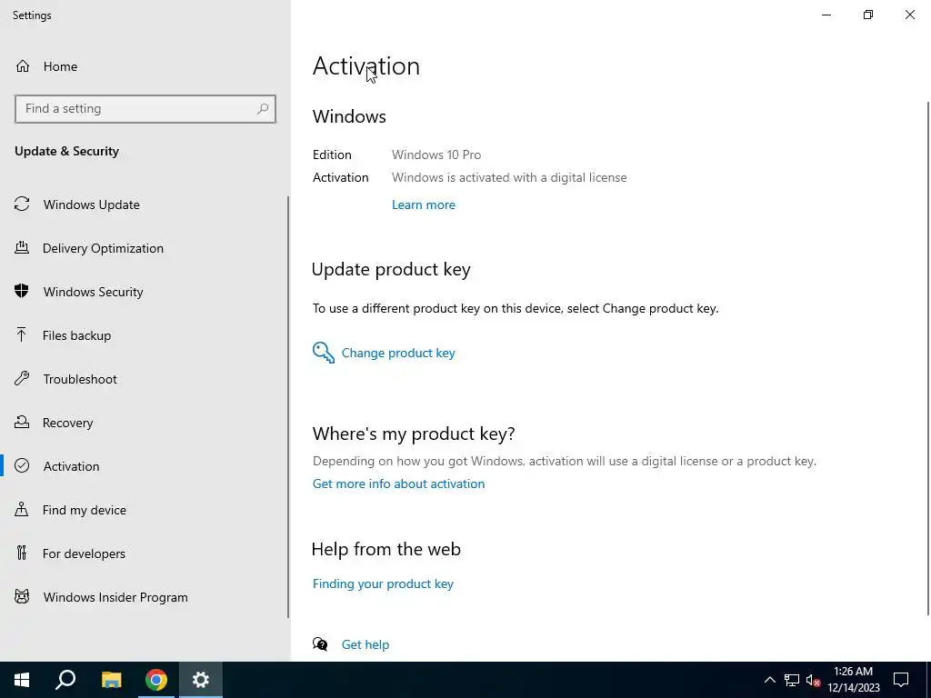Image resolution: width=931 pixels, height=698 pixels.
Task: Click the sidebar vertical scrollbar
Action: click(x=288, y=407)
